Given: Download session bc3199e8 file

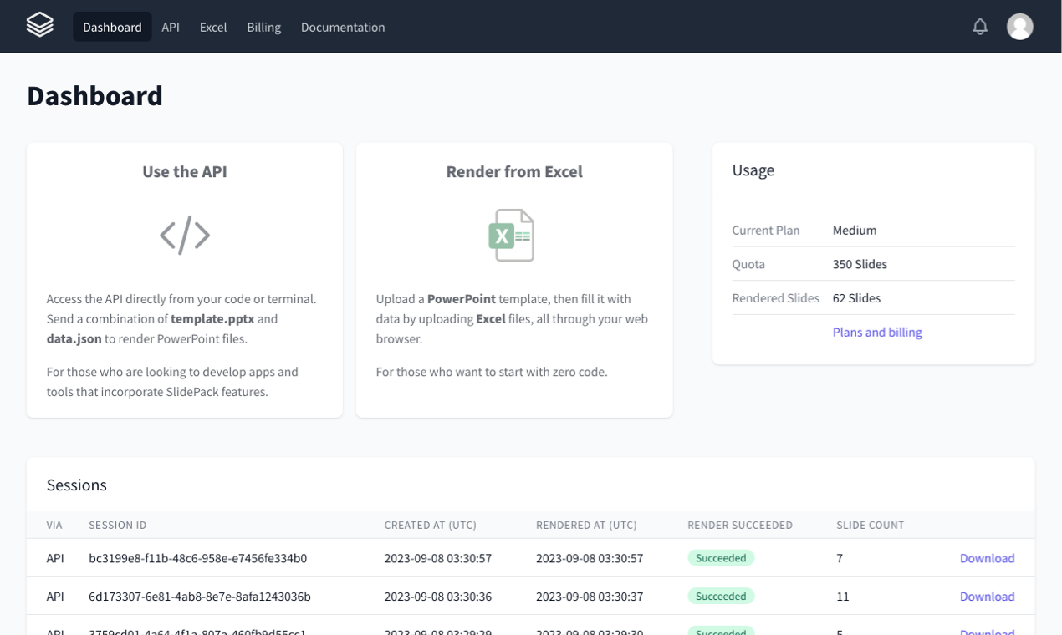Looking at the screenshot, I should tap(987, 558).
